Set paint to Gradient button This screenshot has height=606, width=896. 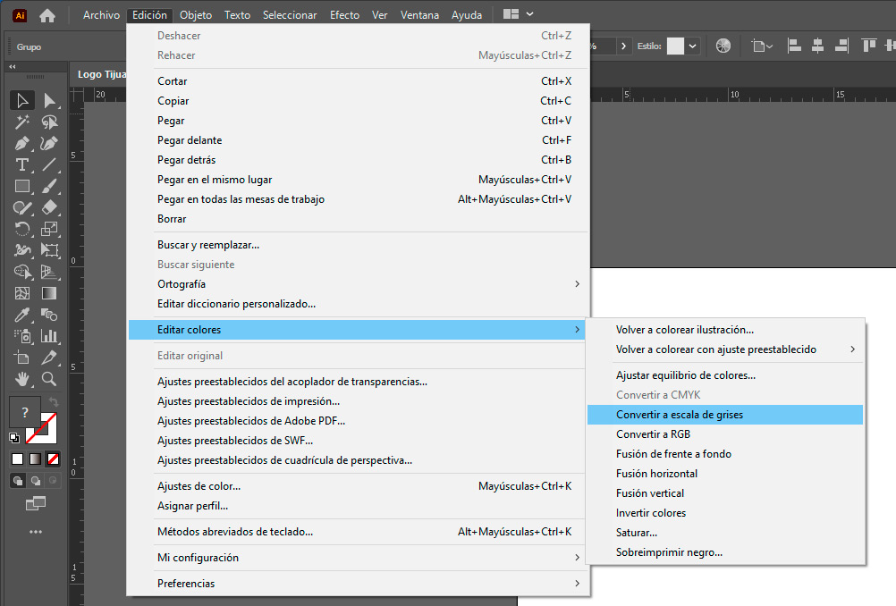coord(36,459)
